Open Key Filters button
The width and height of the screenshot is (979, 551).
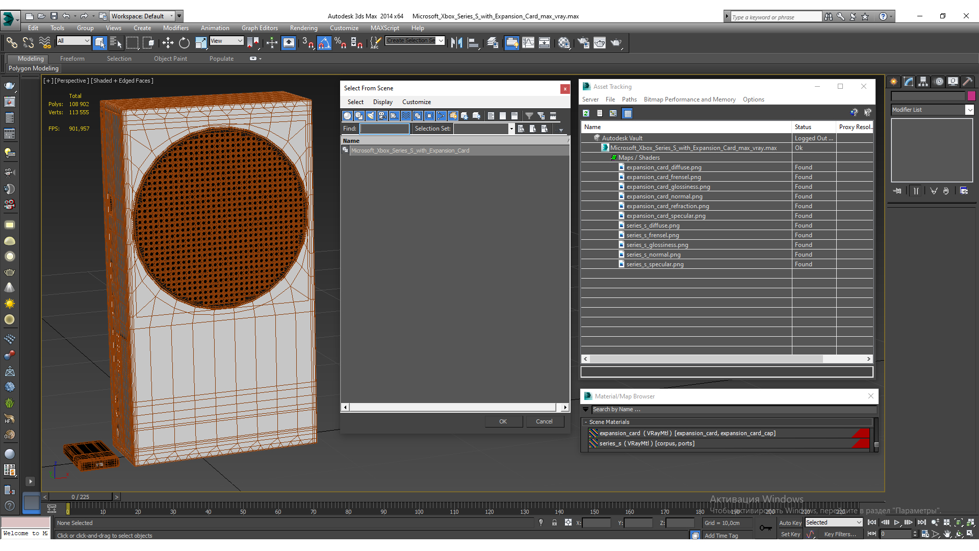pyautogui.click(x=840, y=534)
